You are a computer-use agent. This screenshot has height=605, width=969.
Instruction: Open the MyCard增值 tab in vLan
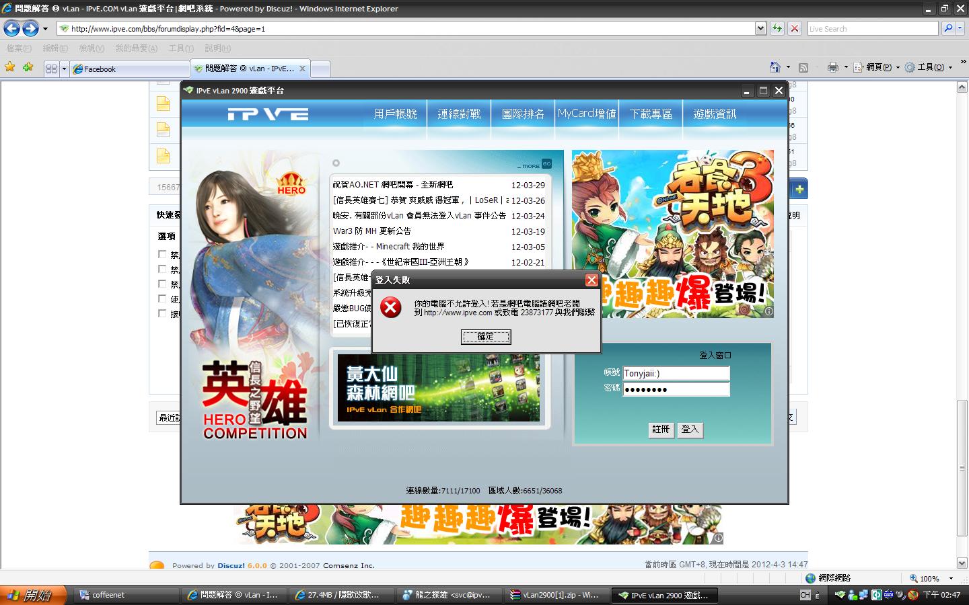coord(587,114)
